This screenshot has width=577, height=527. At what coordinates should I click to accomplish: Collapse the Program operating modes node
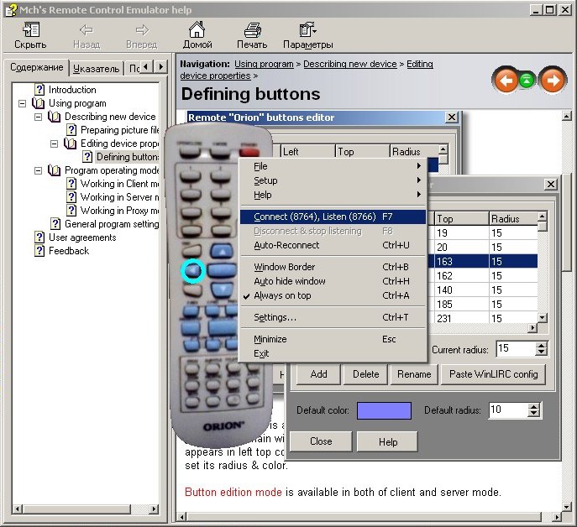tap(39, 170)
